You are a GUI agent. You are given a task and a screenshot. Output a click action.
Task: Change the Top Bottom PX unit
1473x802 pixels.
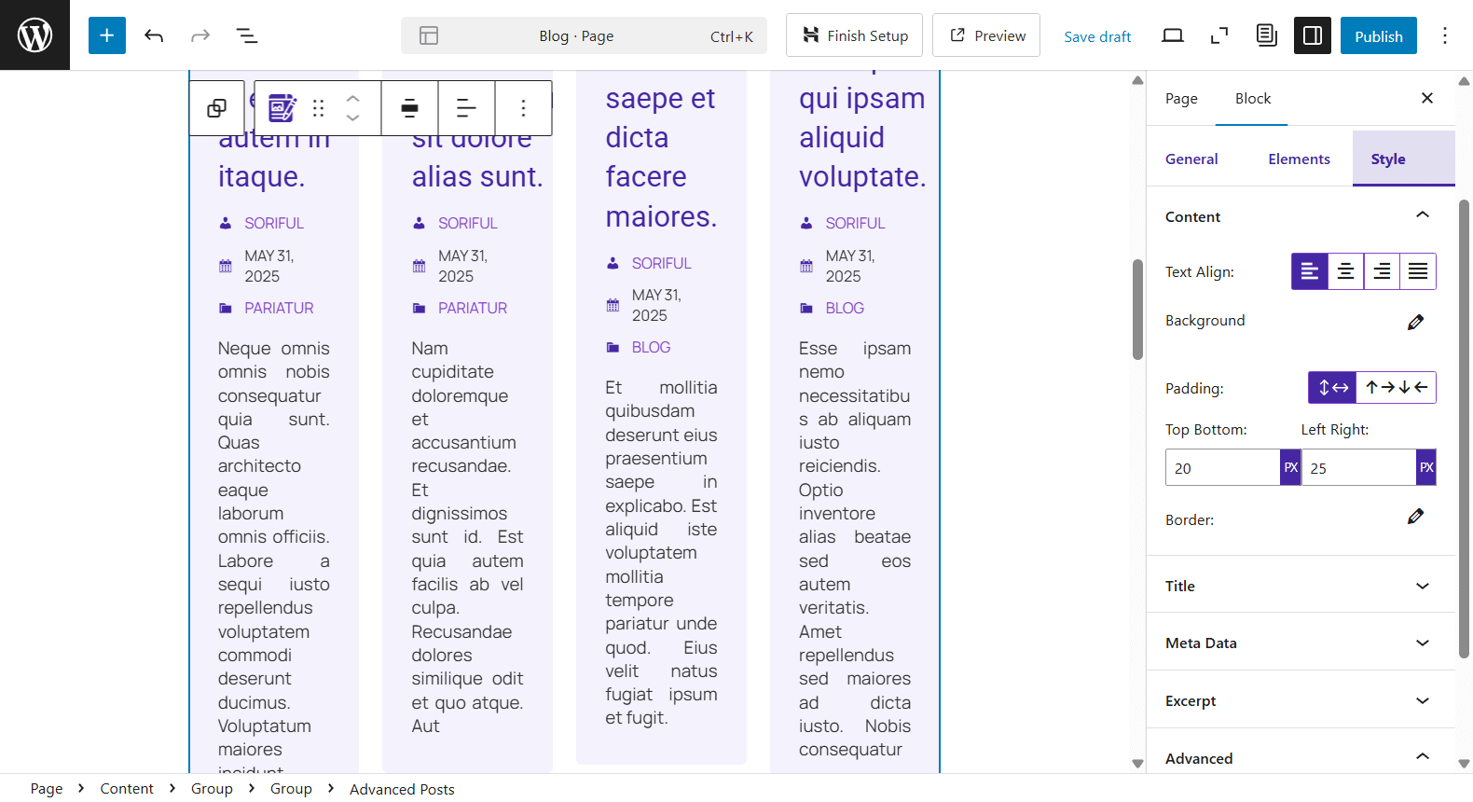(x=1290, y=467)
